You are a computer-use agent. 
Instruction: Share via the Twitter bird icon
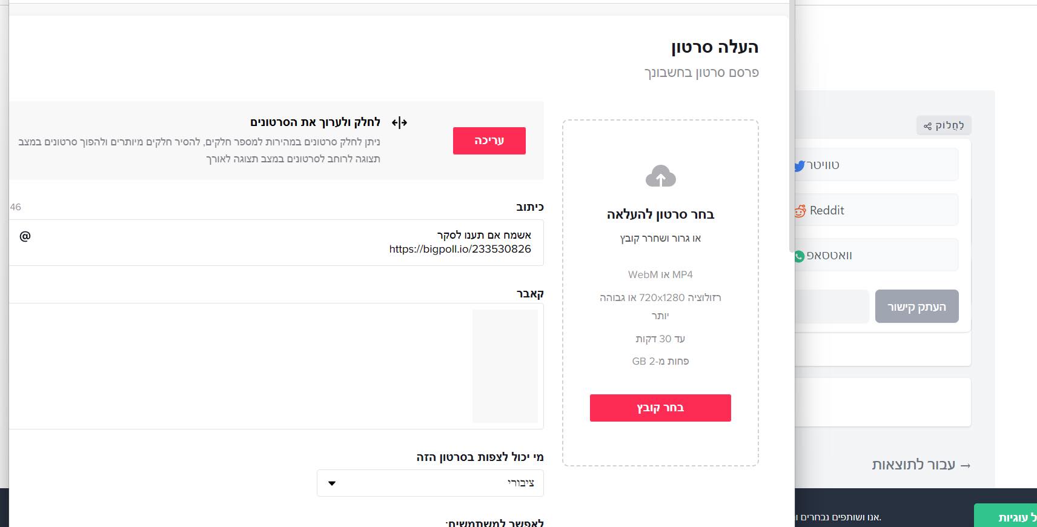coord(800,165)
